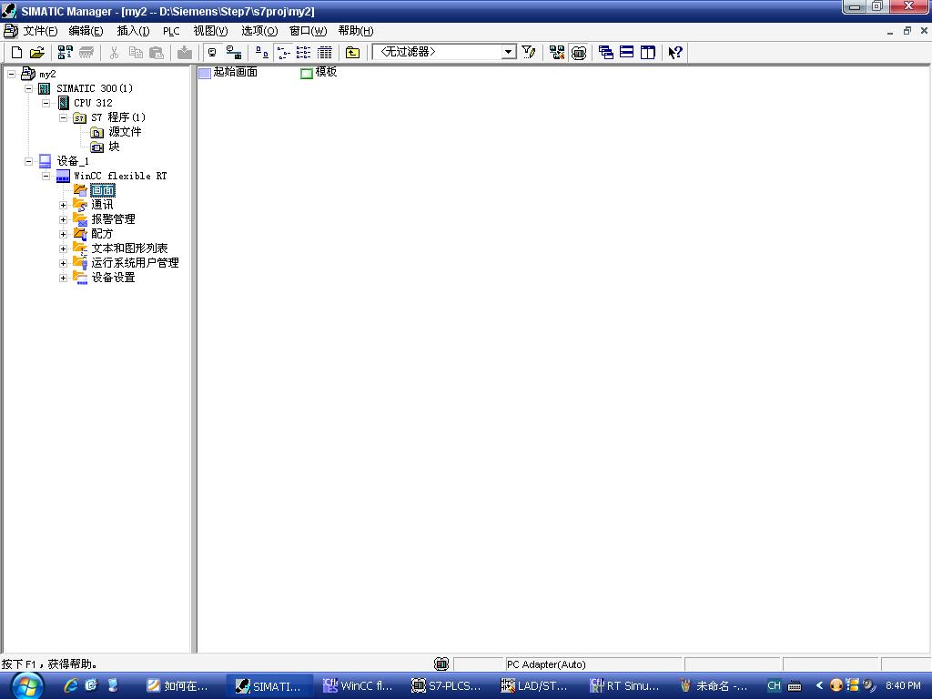Open the PLC menu
This screenshot has height=699, width=932.
(x=171, y=31)
